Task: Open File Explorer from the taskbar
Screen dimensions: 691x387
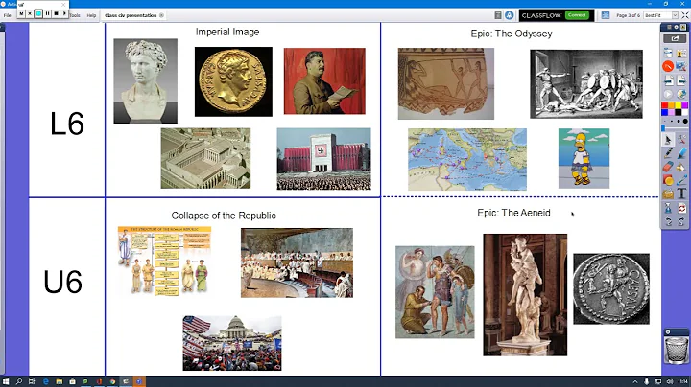Action: [x=60, y=381]
